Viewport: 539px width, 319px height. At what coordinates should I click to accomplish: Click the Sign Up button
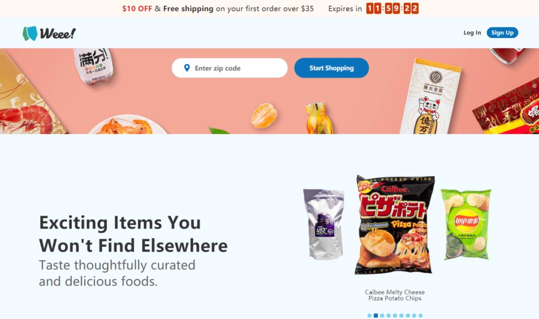[x=502, y=32]
